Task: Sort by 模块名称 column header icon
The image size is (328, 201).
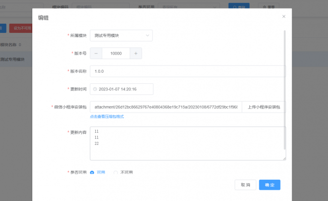Action: point(20,45)
